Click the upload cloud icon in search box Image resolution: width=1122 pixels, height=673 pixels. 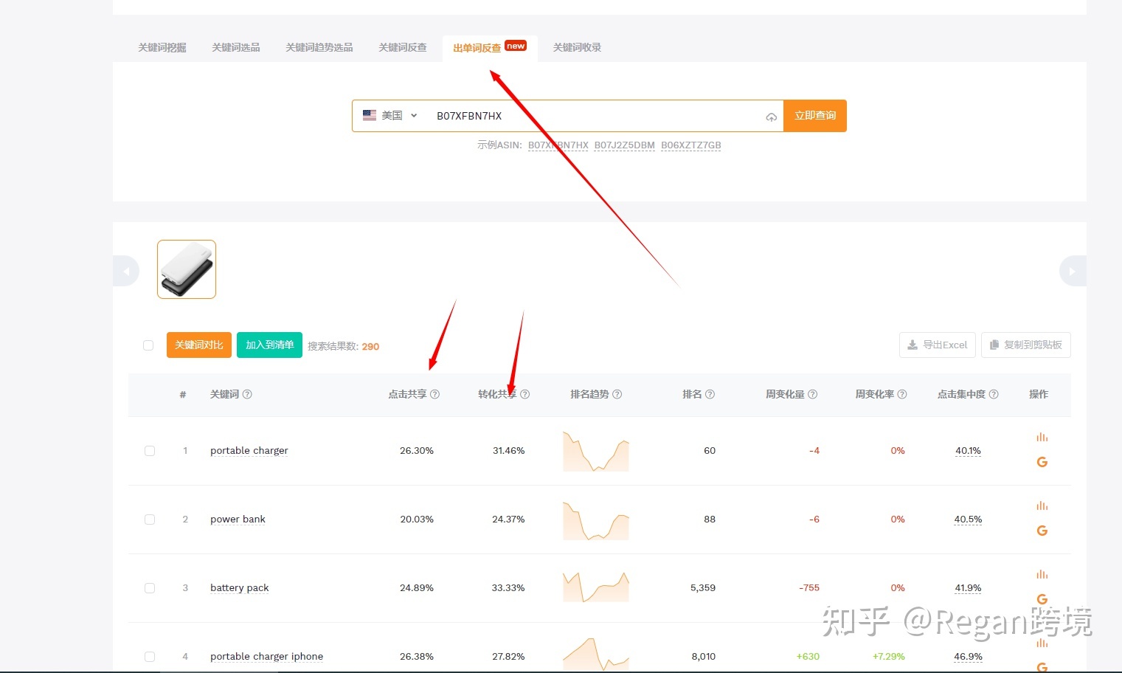click(771, 117)
